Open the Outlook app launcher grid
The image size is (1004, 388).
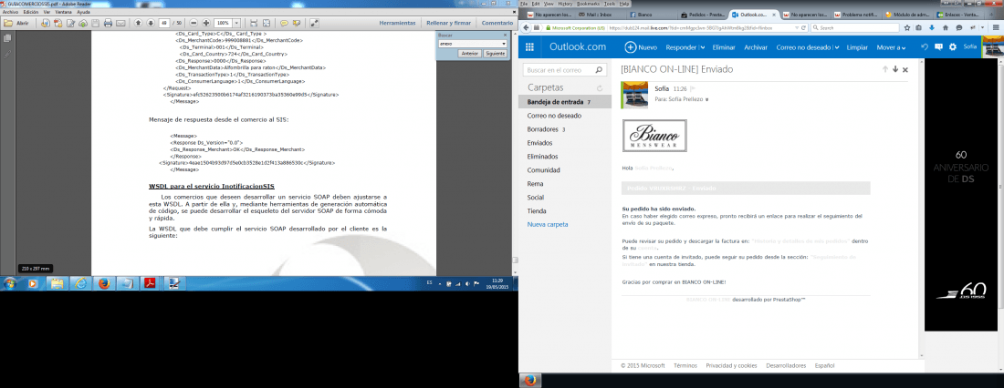[x=529, y=46]
